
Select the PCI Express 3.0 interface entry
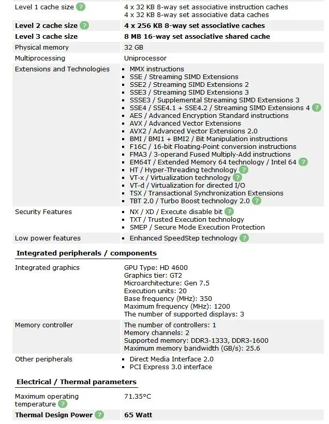click(171, 367)
